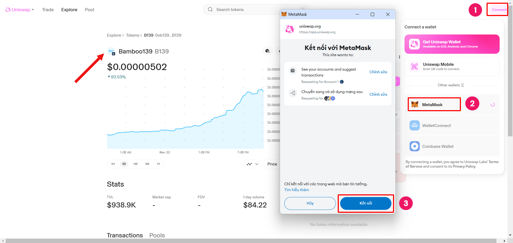Viewport: 513px width, 243px height.
Task: Follow the Tokens breadcrumb link
Action: coord(133,35)
